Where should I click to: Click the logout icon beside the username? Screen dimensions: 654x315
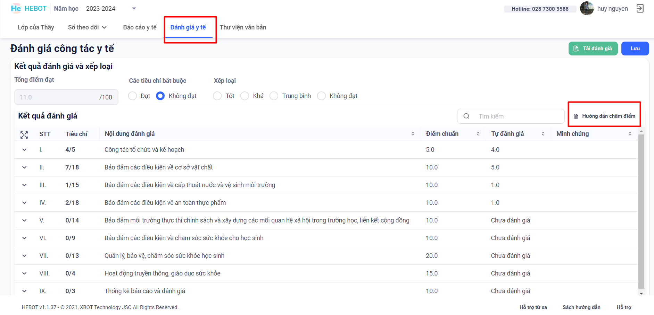pos(640,9)
